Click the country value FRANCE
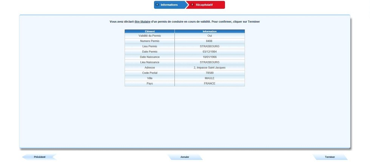370x162 pixels. (210, 83)
